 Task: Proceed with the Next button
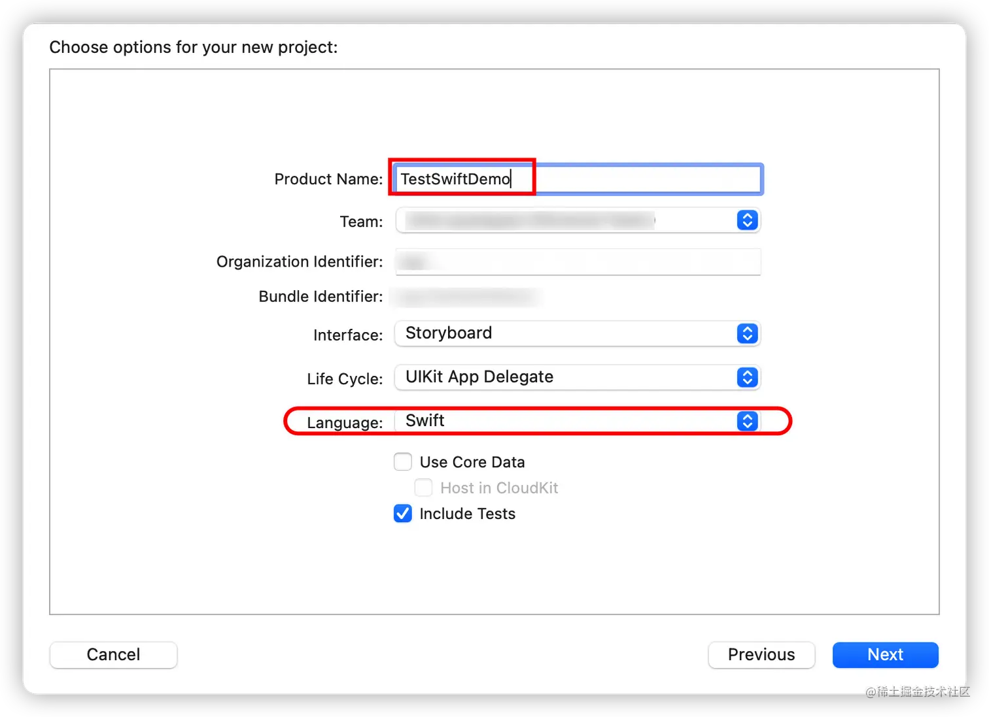pyautogui.click(x=885, y=654)
